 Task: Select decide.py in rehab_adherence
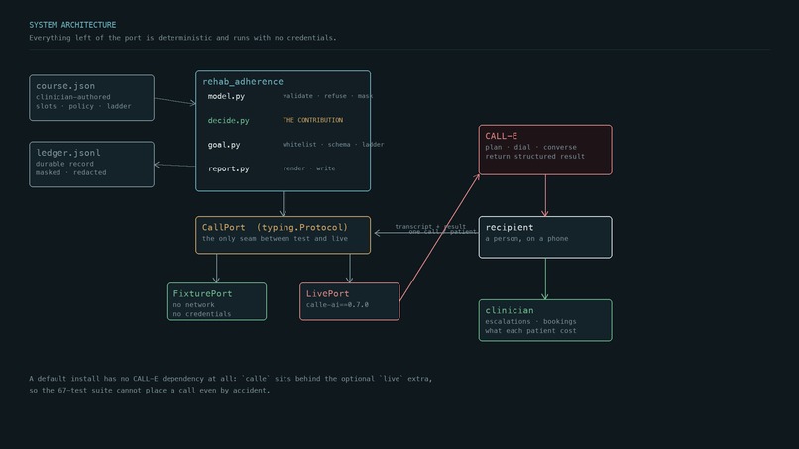(x=228, y=120)
